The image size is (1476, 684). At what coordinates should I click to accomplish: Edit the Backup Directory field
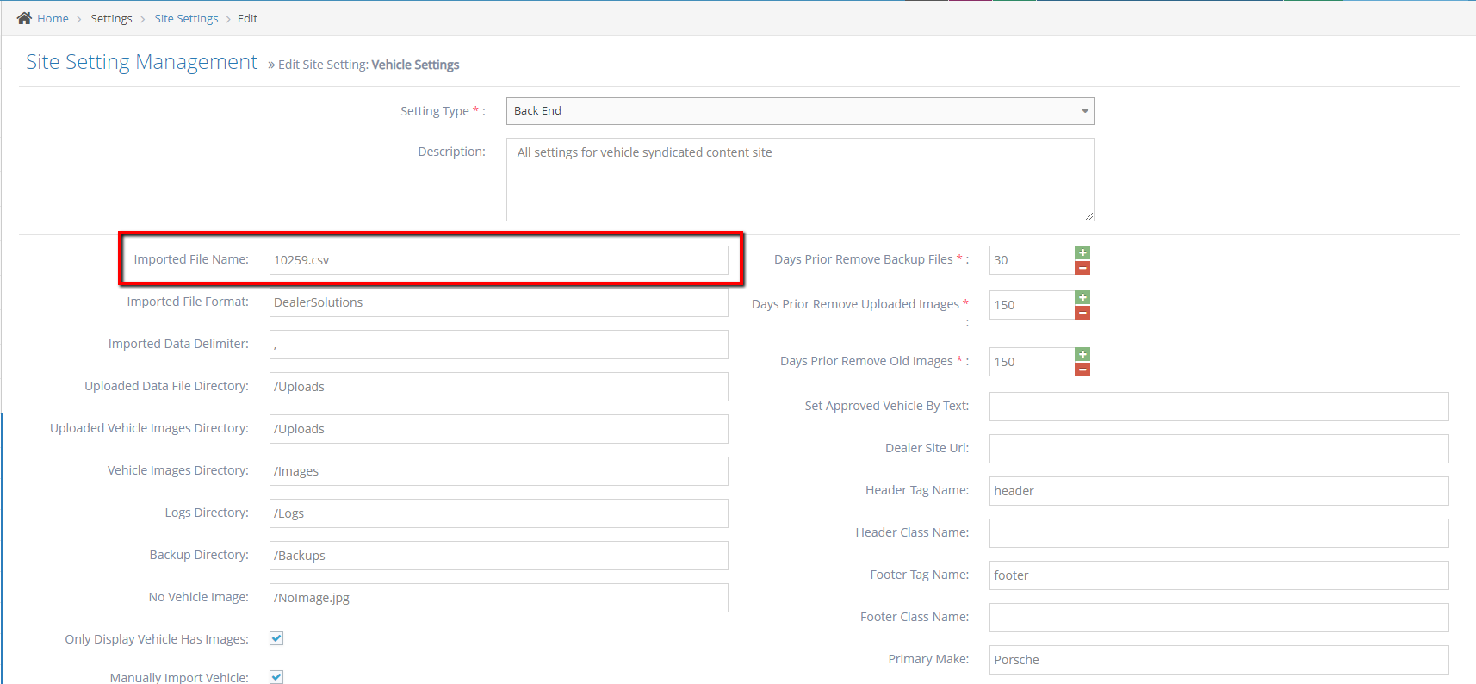tap(498, 556)
